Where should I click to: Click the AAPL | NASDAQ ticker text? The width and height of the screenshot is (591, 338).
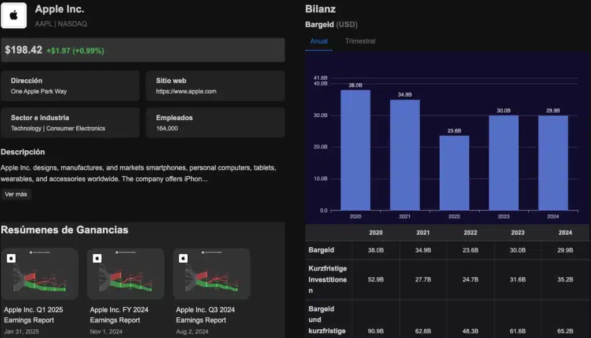coord(61,24)
